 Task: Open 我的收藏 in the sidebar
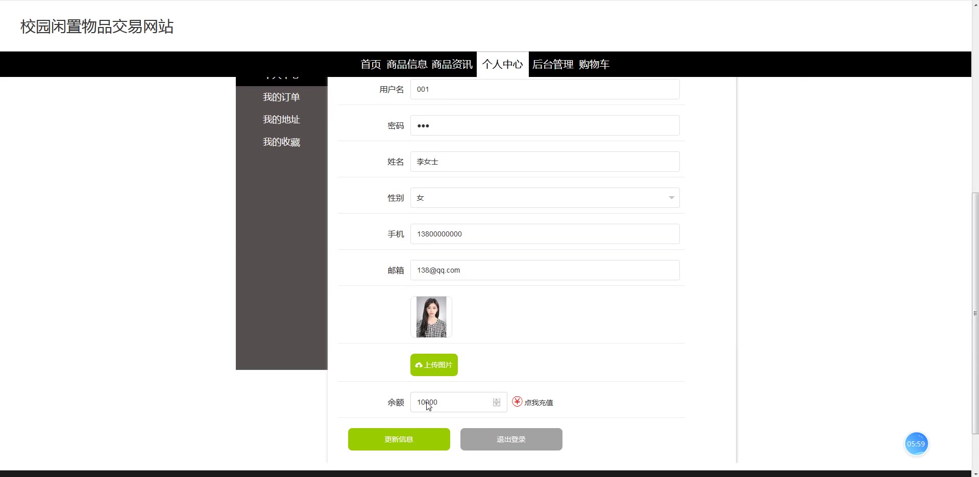click(x=281, y=142)
